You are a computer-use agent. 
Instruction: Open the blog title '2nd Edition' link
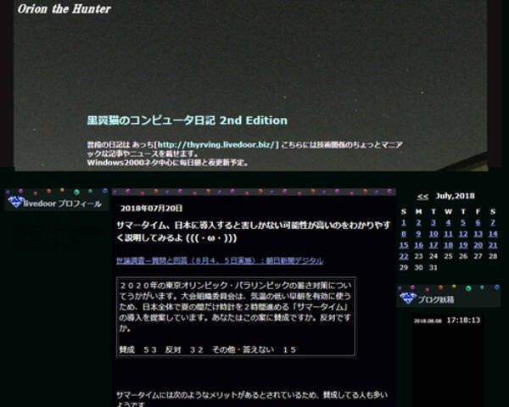(x=187, y=120)
